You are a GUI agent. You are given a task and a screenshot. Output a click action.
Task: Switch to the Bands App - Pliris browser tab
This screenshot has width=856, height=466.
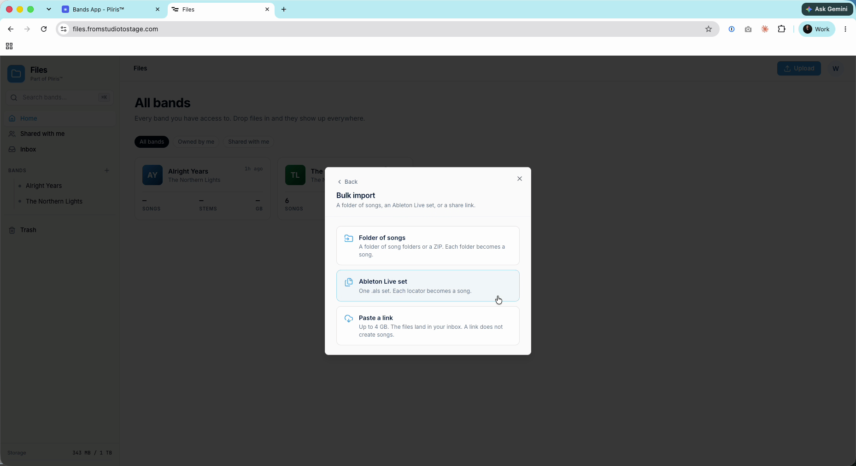[x=111, y=9]
